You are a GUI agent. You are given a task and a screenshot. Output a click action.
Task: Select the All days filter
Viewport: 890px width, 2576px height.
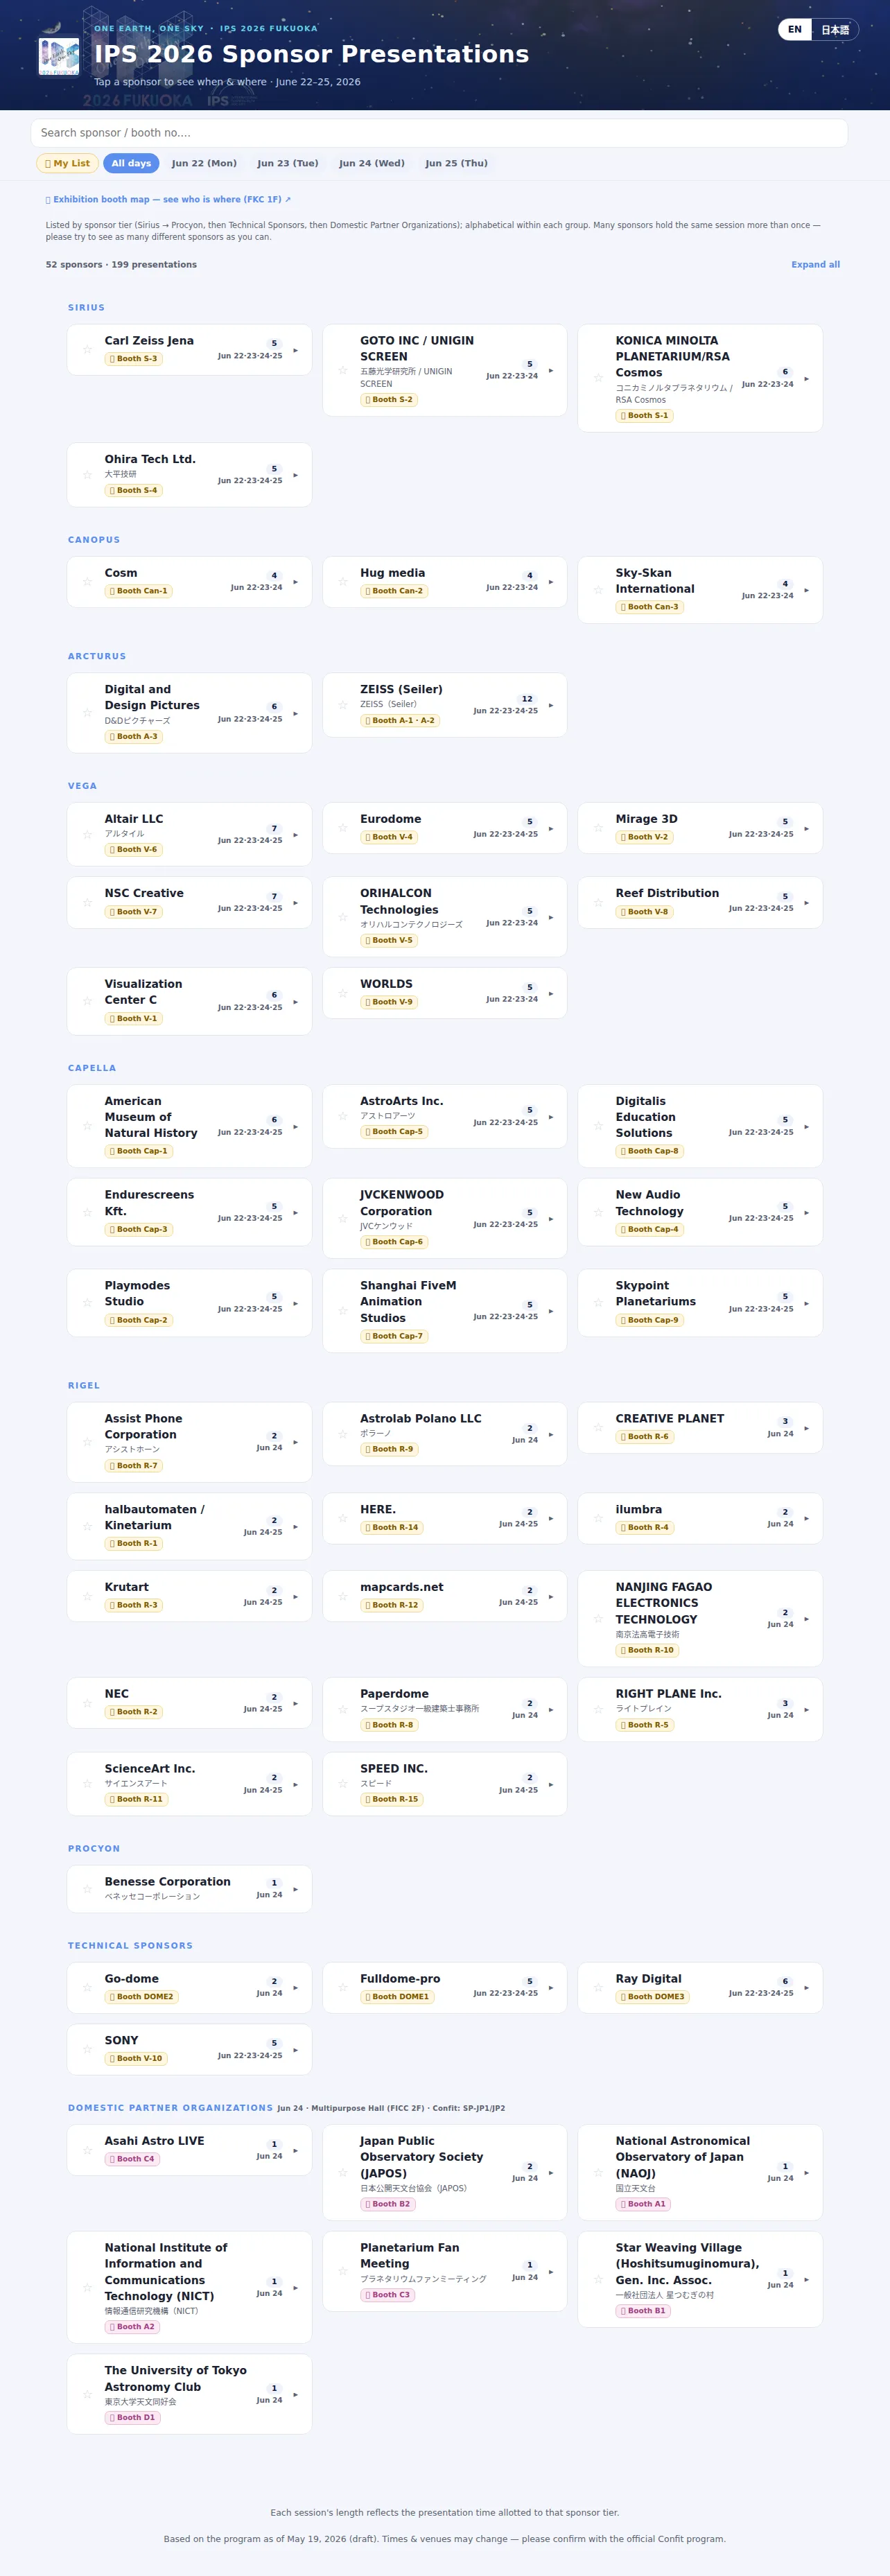[131, 163]
